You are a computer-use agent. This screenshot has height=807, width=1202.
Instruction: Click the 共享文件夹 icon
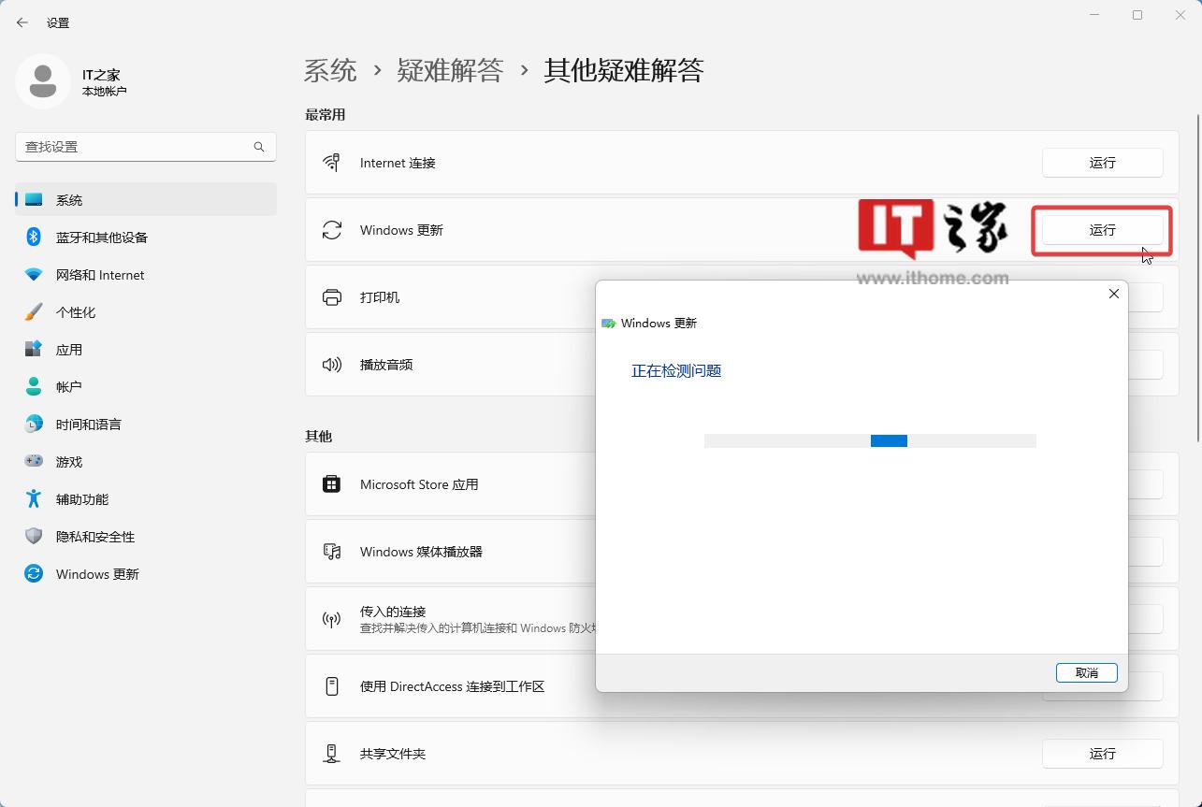[x=332, y=754]
